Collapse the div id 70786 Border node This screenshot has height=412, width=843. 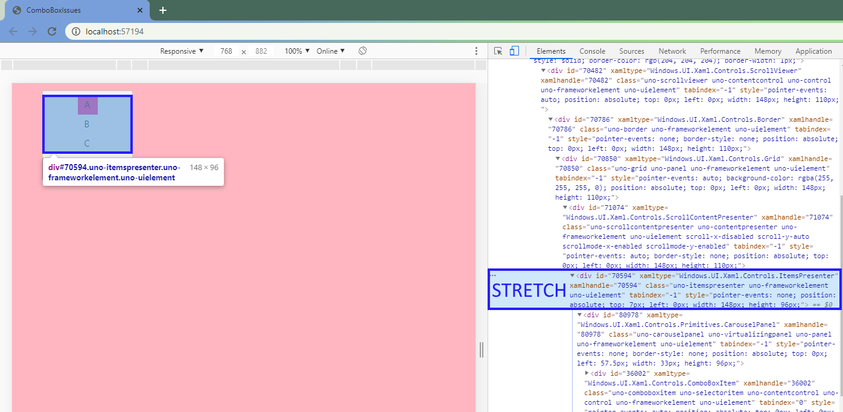coord(550,119)
